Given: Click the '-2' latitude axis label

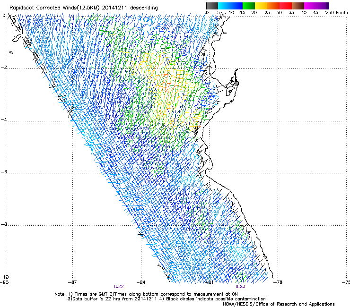Looking at the screenshot, I should (4, 68).
